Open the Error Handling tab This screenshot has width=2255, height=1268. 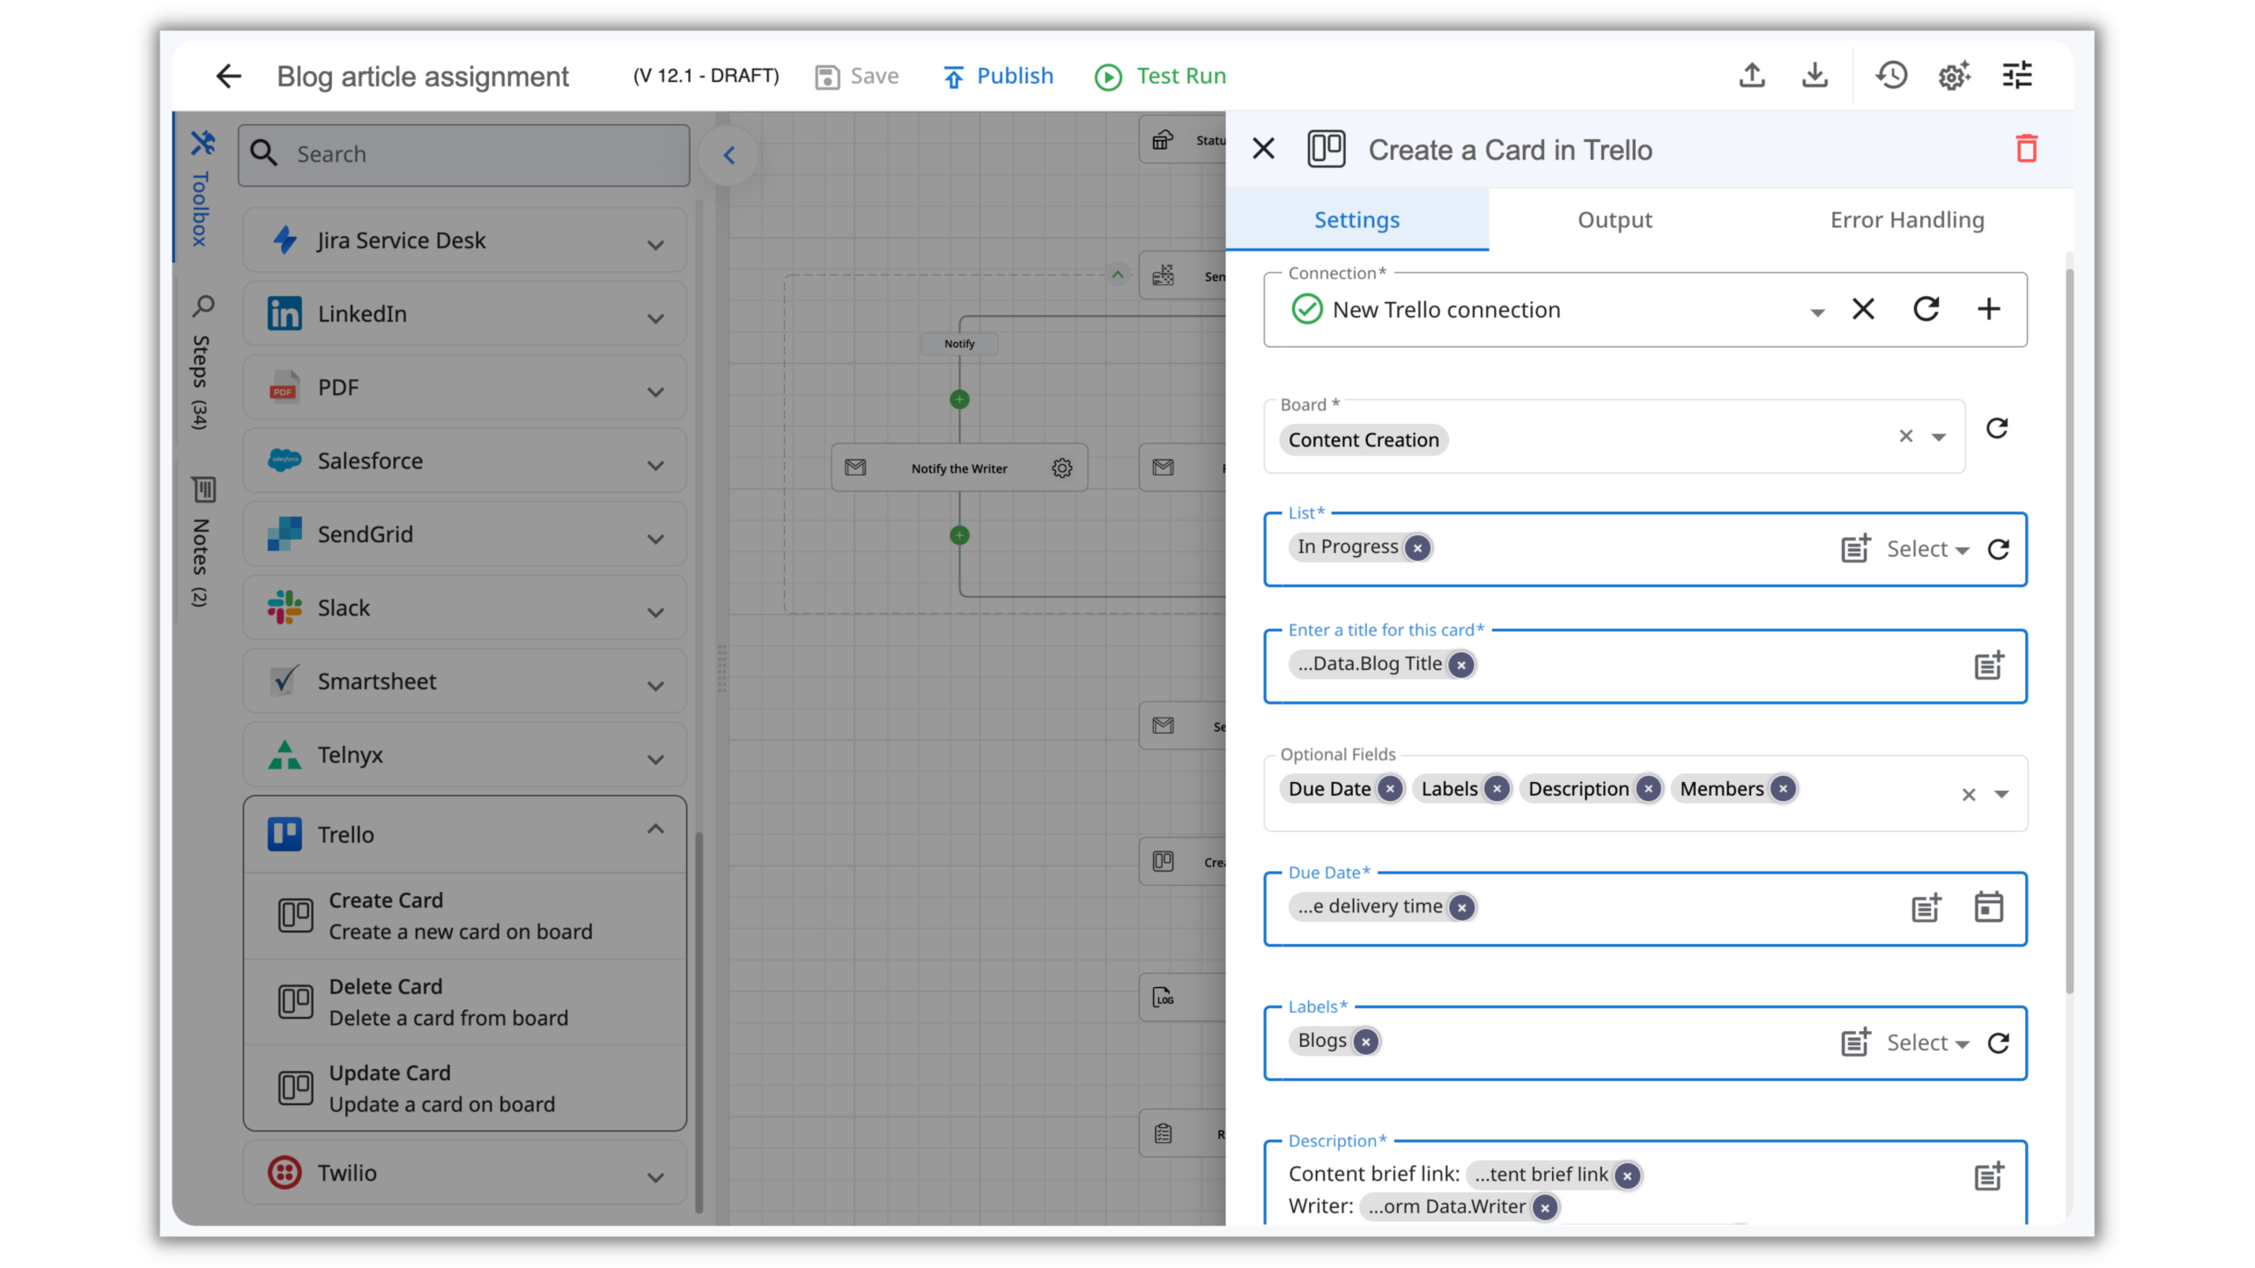pyautogui.click(x=1906, y=220)
